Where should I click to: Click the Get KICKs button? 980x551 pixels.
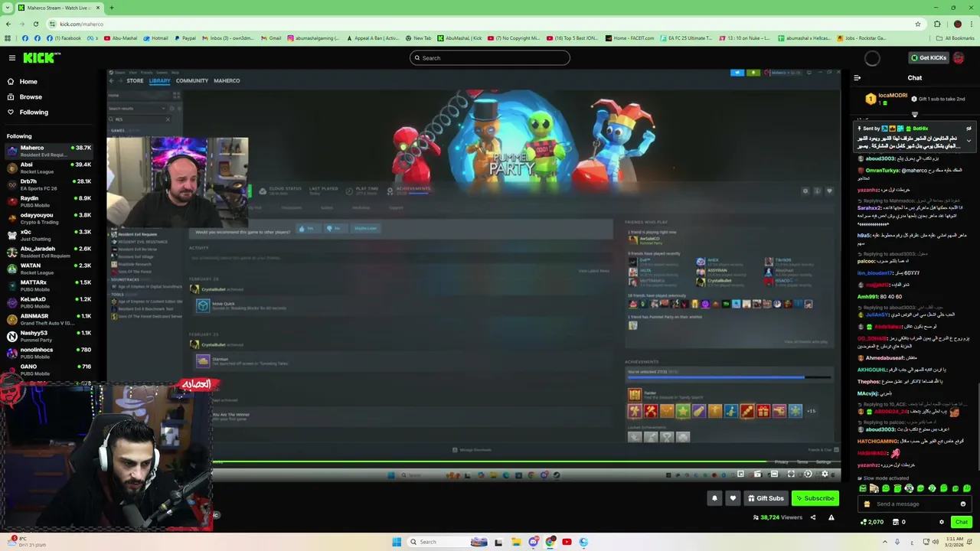pos(928,58)
